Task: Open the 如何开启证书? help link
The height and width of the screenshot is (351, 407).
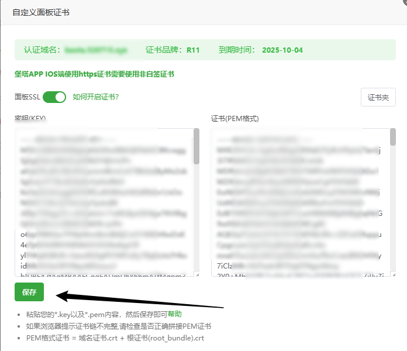Action: 100,97
